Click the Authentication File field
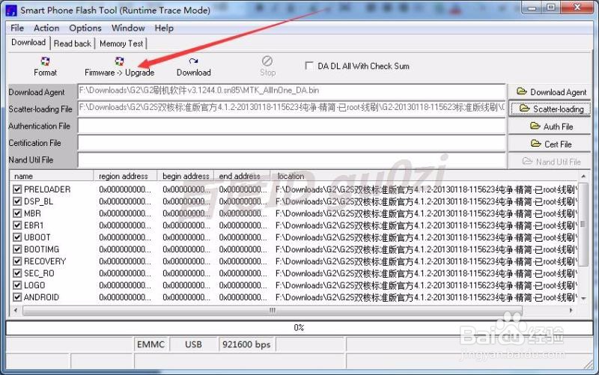The image size is (599, 375). (x=291, y=126)
